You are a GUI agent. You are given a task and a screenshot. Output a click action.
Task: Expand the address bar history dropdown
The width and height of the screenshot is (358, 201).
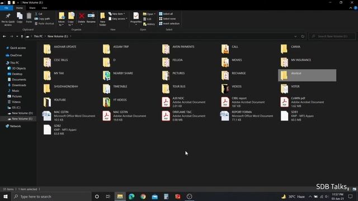point(295,36)
